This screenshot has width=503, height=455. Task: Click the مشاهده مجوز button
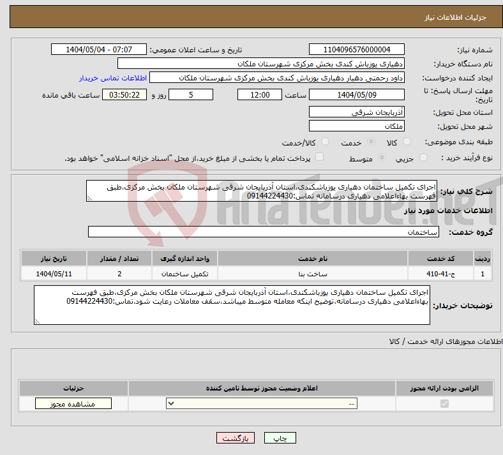tap(73, 403)
